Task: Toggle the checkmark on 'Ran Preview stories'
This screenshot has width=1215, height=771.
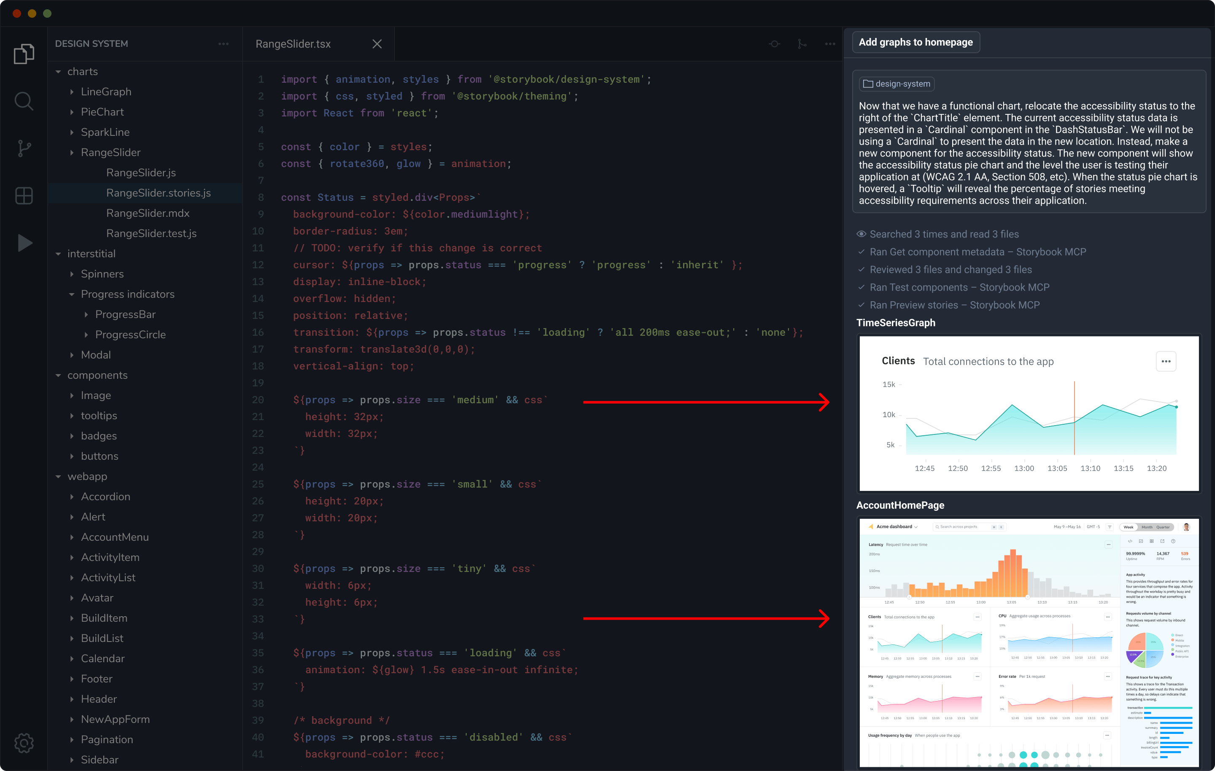Action: tap(861, 305)
